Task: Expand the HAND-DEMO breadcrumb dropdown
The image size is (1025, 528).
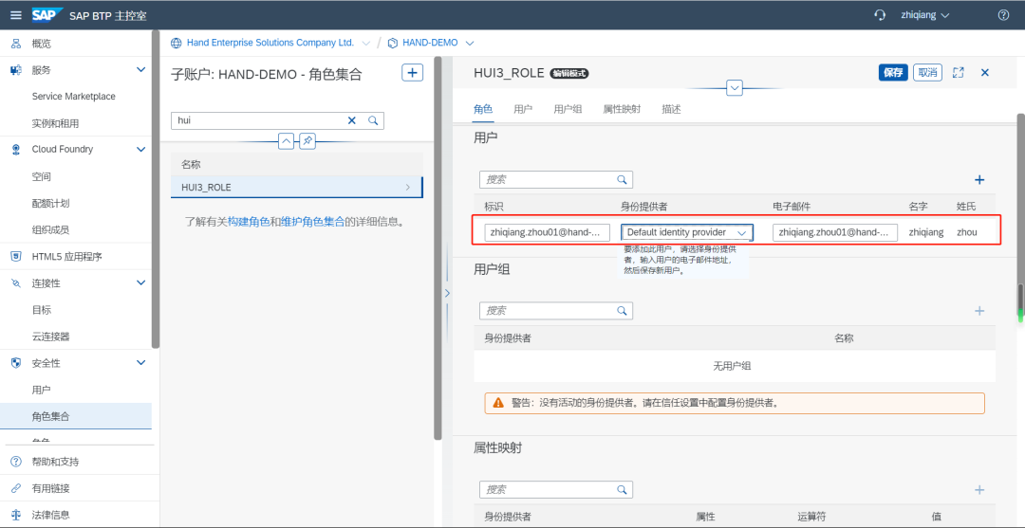Action: coord(470,43)
